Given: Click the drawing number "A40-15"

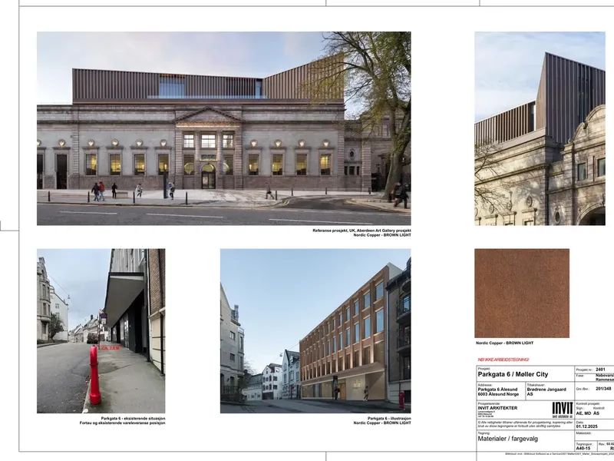Looking at the screenshot, I should (x=583, y=449).
